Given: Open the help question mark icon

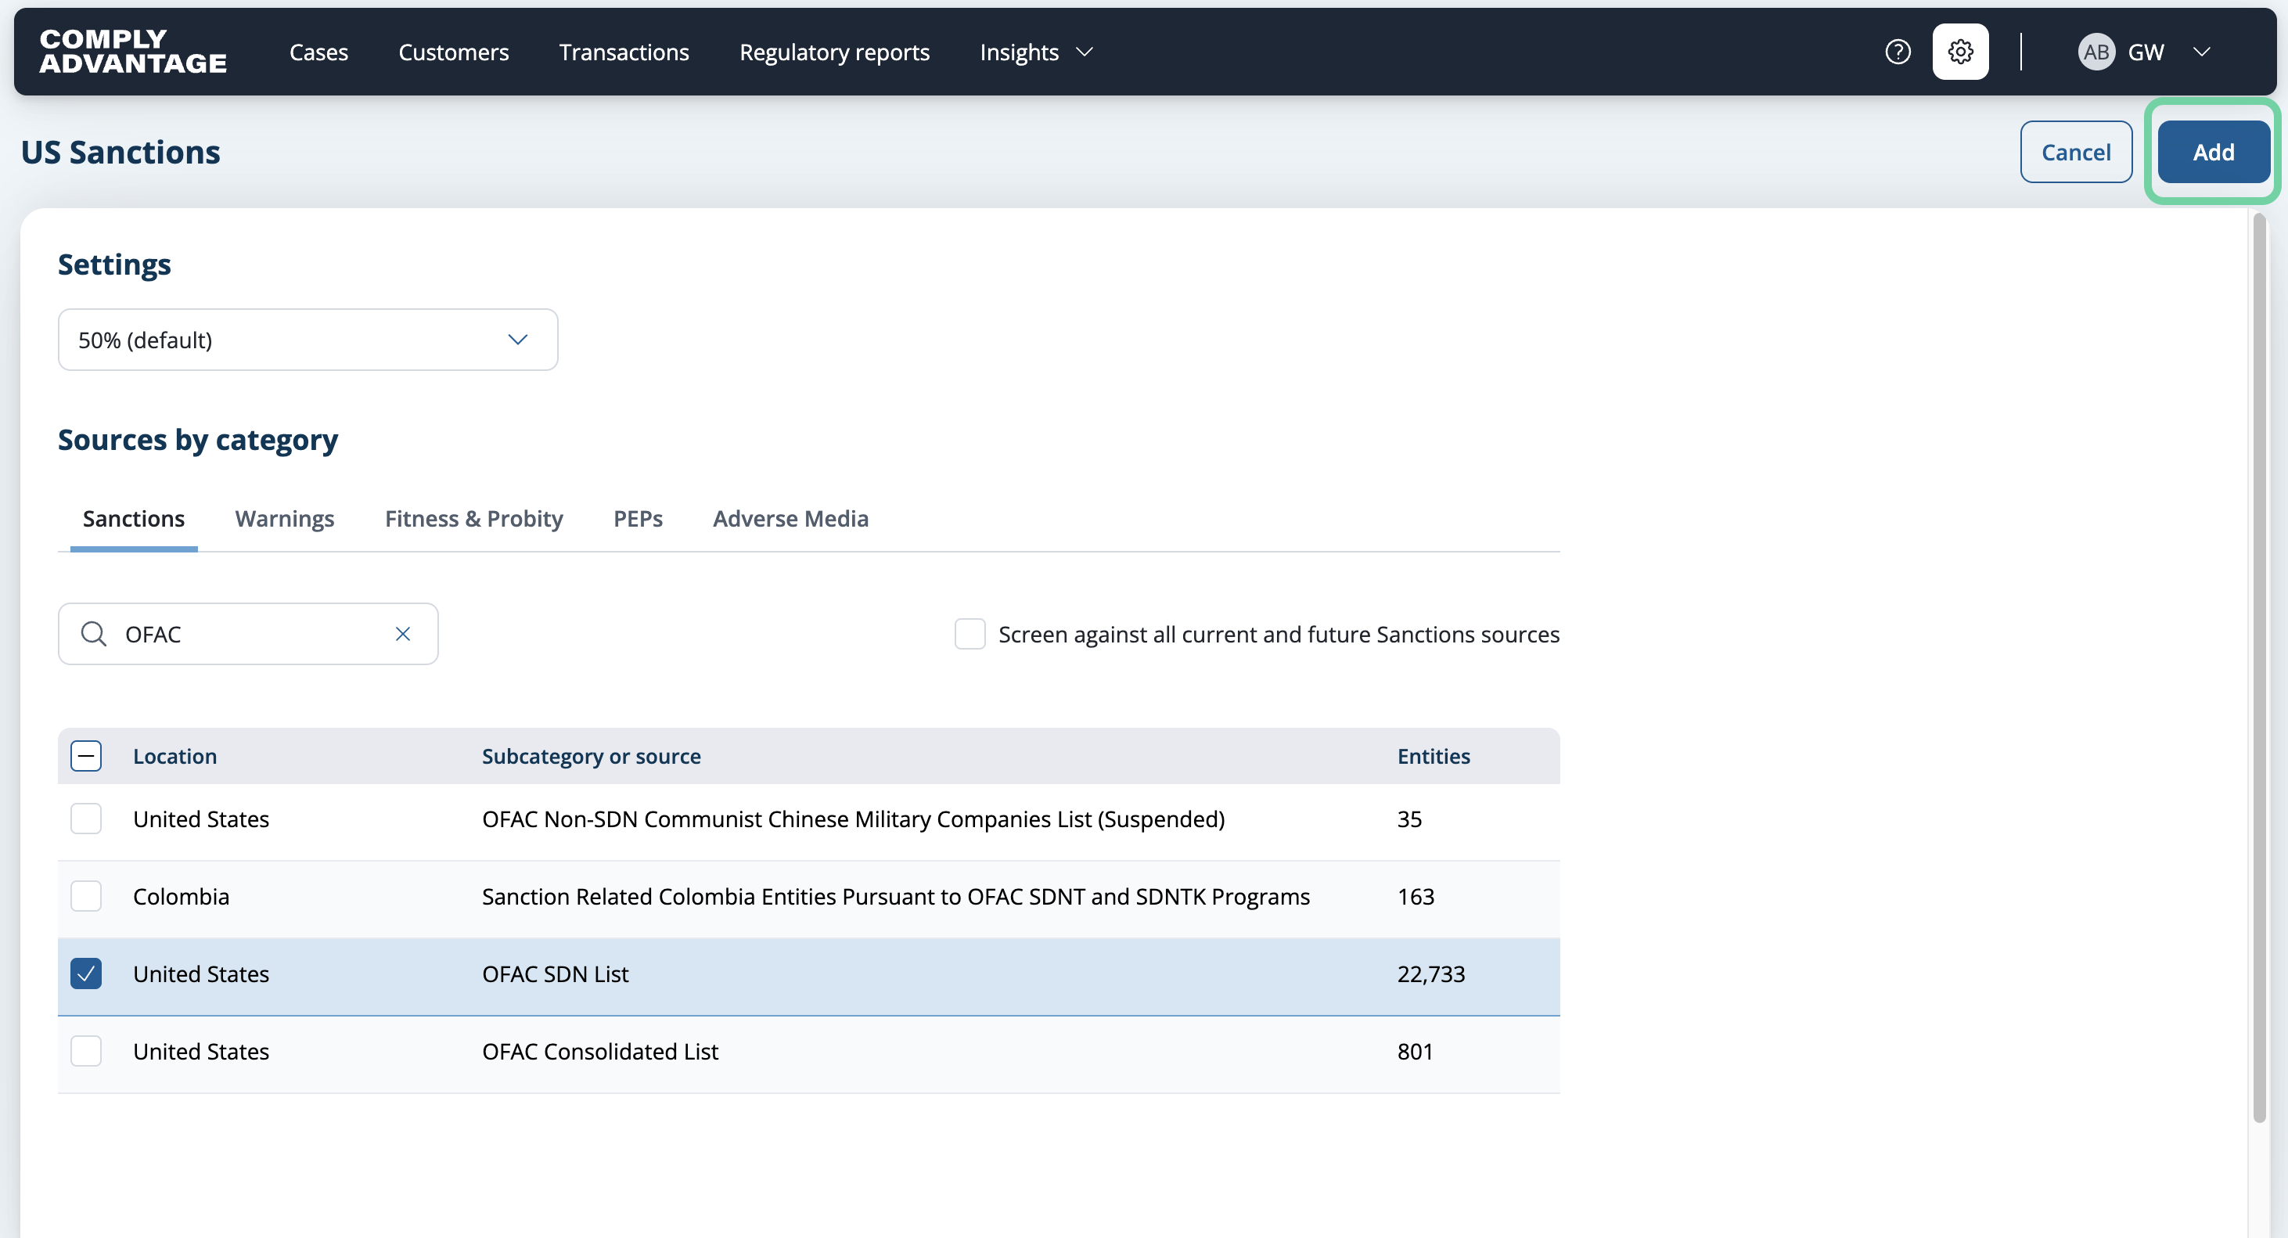Looking at the screenshot, I should click(1898, 52).
